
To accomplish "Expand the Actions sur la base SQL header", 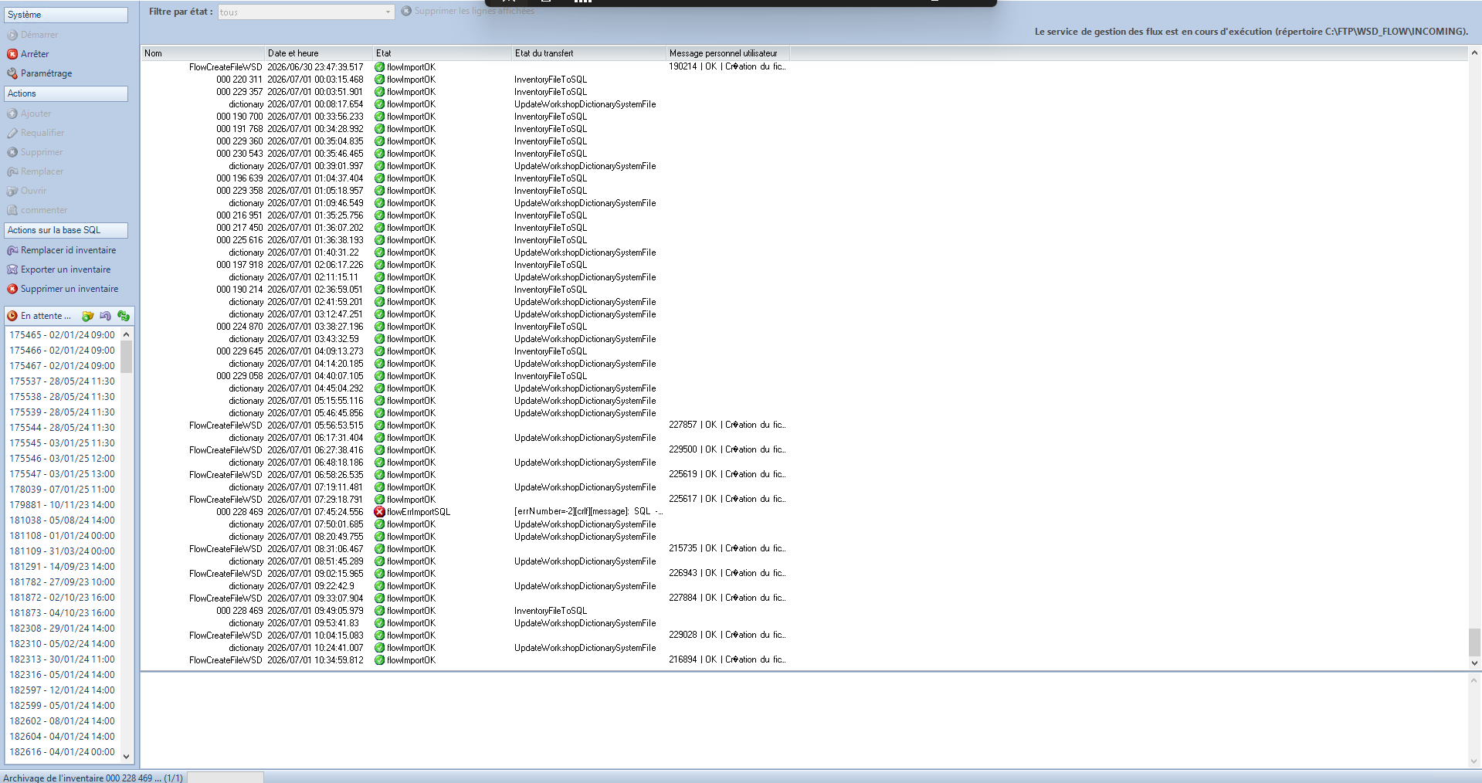I will coord(66,230).
